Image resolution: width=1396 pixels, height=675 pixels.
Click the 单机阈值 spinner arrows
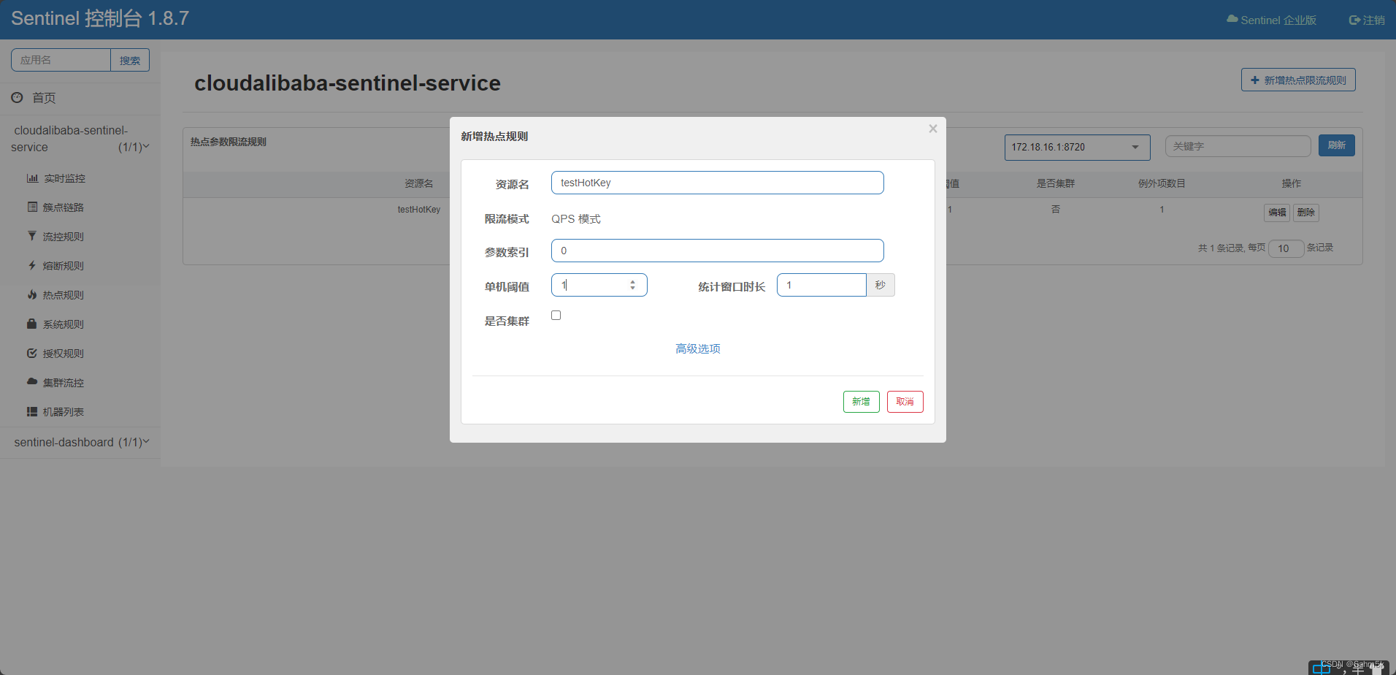click(x=632, y=285)
